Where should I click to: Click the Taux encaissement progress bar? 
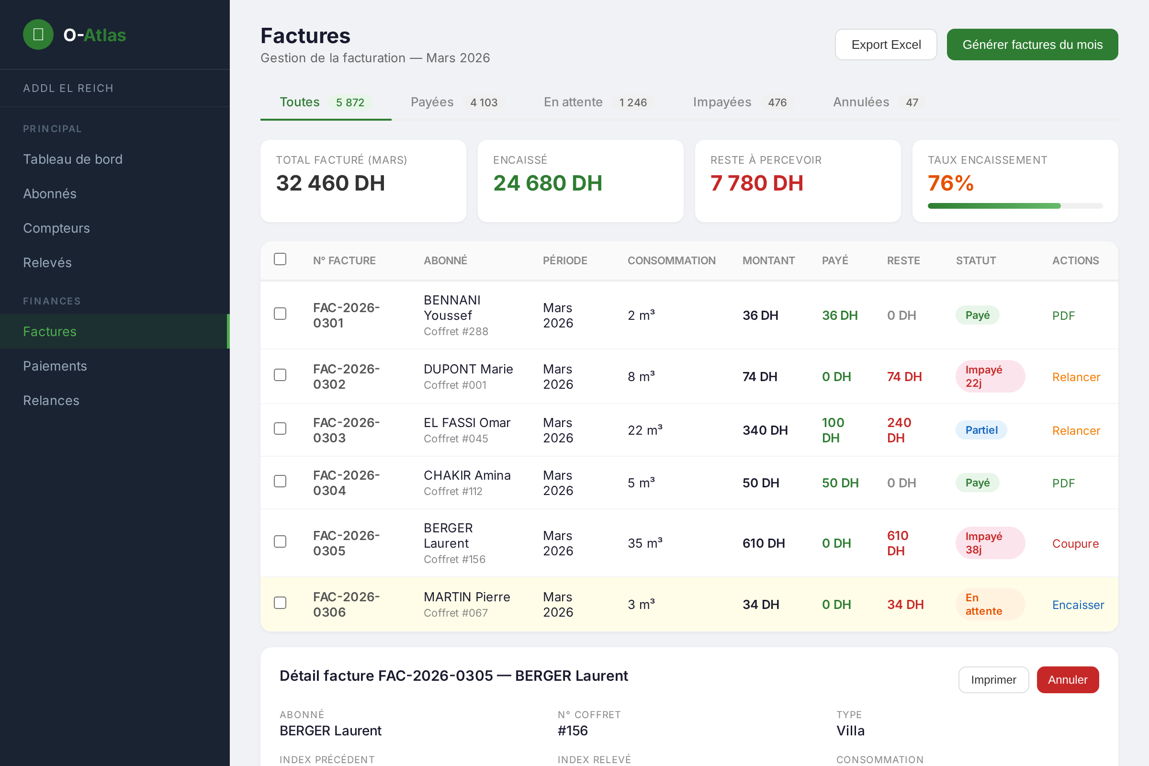click(x=1014, y=206)
